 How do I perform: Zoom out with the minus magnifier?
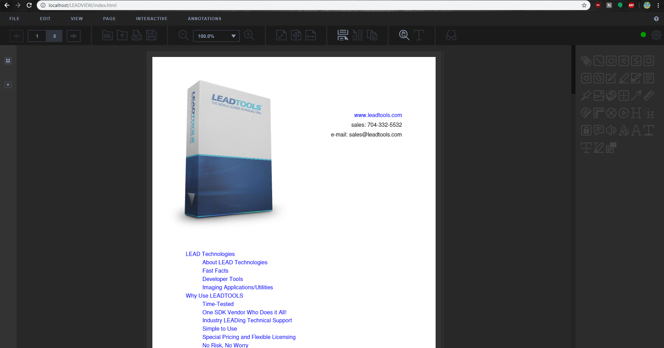183,35
